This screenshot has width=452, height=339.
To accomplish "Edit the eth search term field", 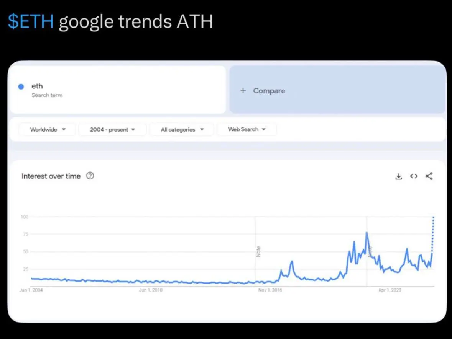I will click(118, 90).
